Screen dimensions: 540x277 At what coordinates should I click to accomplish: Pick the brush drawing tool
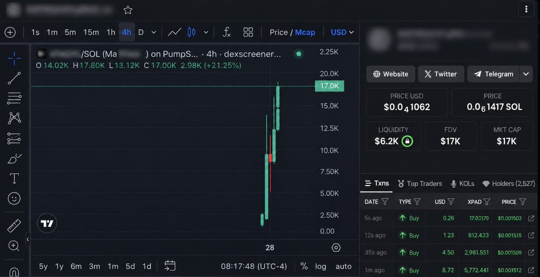[x=14, y=158]
